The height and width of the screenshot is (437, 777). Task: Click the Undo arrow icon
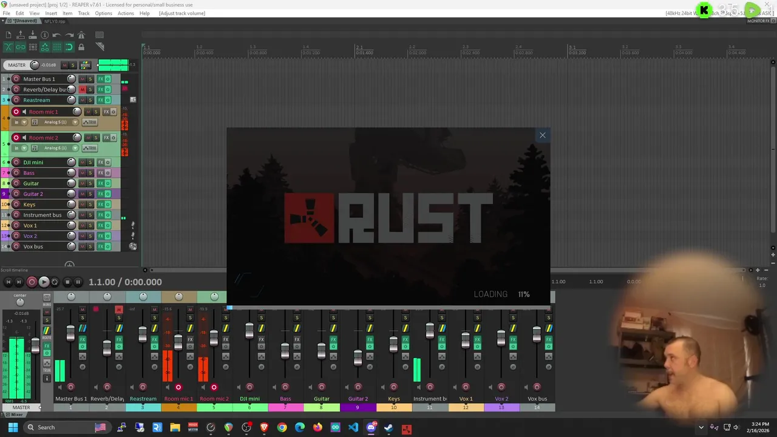56,35
